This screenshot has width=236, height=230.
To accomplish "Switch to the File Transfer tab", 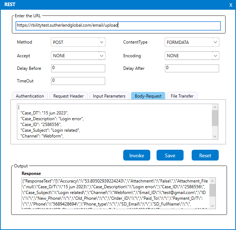I will 182,96.
